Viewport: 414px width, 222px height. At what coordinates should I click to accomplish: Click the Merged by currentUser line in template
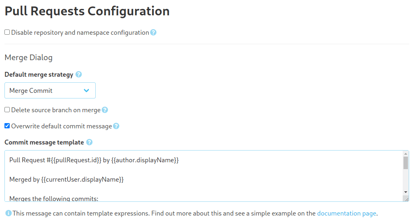click(x=67, y=180)
